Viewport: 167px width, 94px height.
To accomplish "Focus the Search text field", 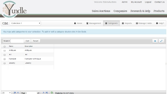I will pos(17,41).
